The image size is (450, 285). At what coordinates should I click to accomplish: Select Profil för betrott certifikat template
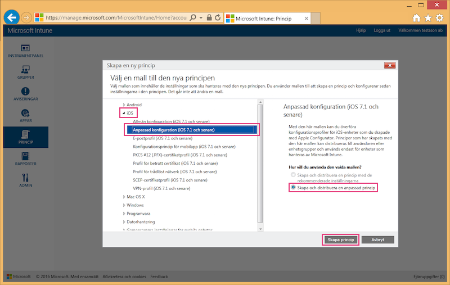pos(175,163)
